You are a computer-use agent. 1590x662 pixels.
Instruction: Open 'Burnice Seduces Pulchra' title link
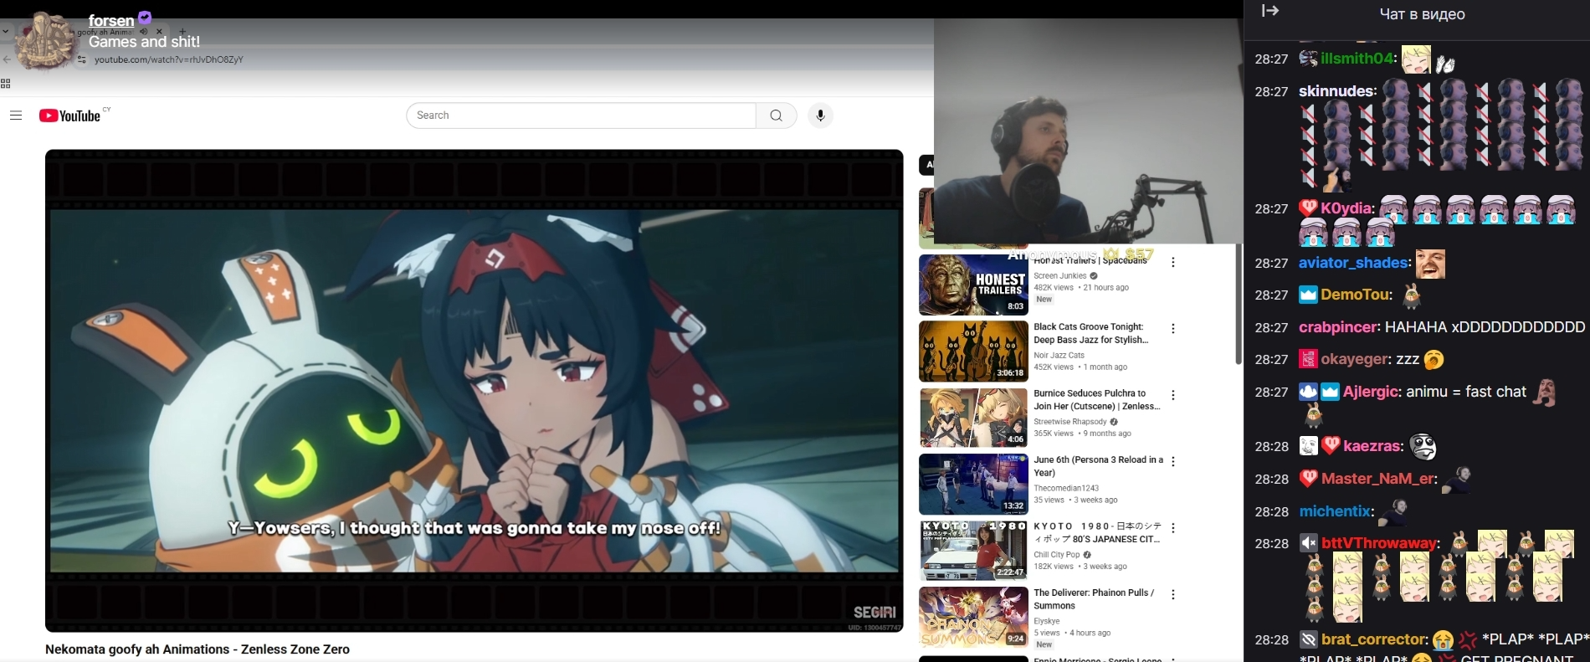[x=1097, y=400]
